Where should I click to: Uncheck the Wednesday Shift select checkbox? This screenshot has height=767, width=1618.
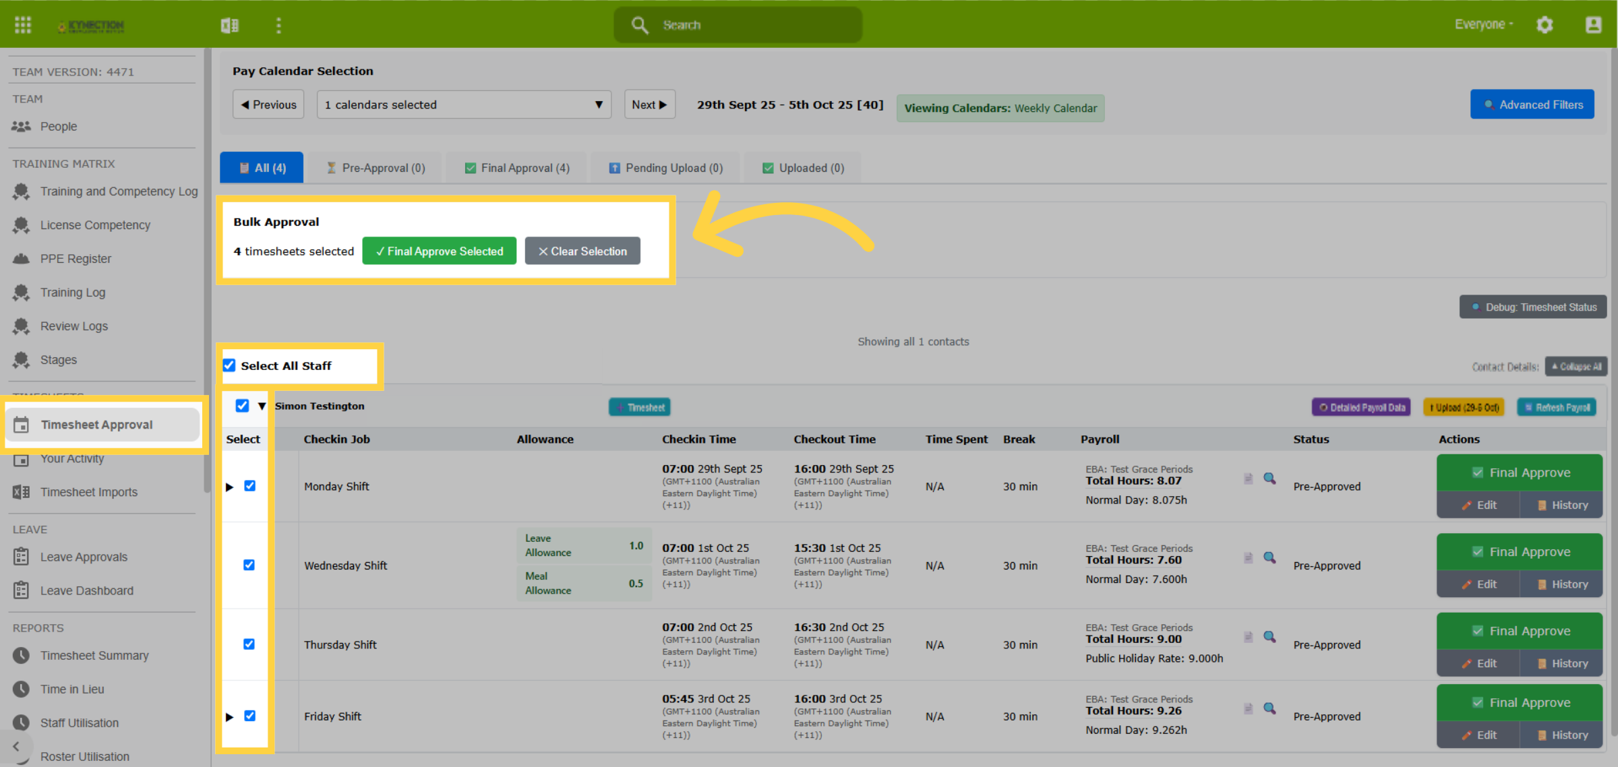click(x=249, y=565)
